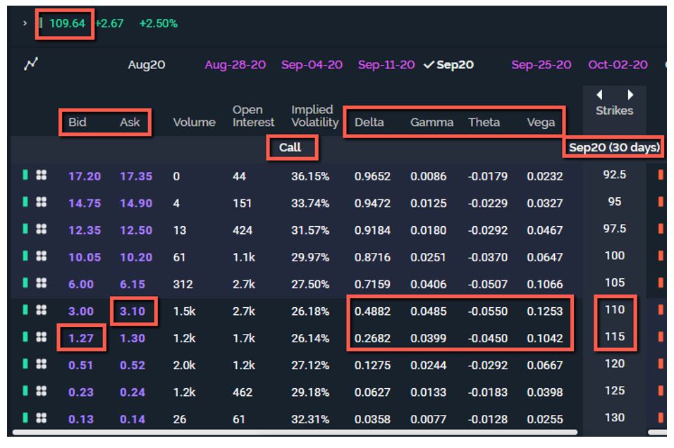Click the Sep20 (30 days) expiry label

point(614,147)
